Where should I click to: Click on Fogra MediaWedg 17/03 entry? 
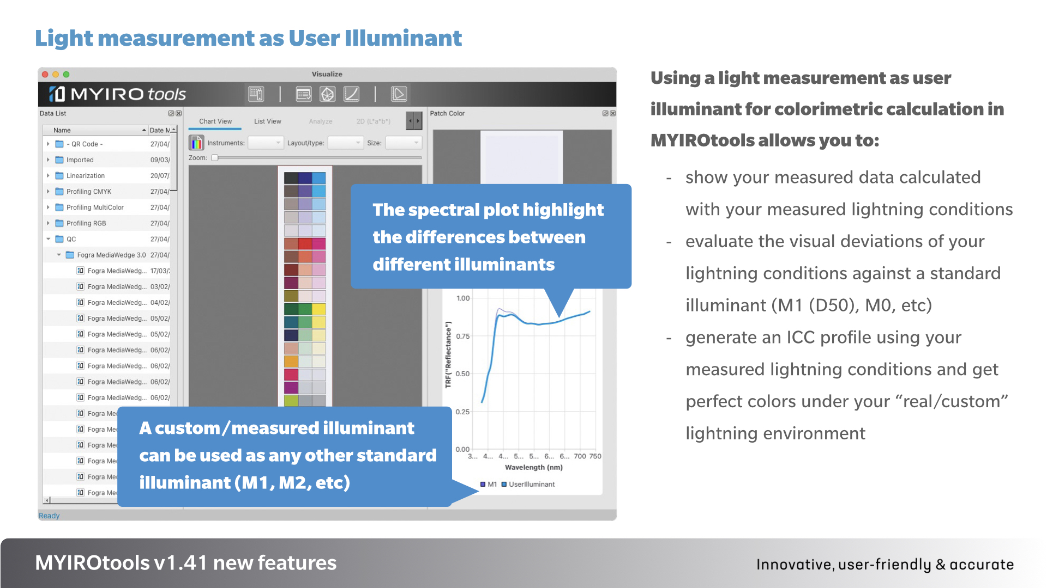[111, 272]
